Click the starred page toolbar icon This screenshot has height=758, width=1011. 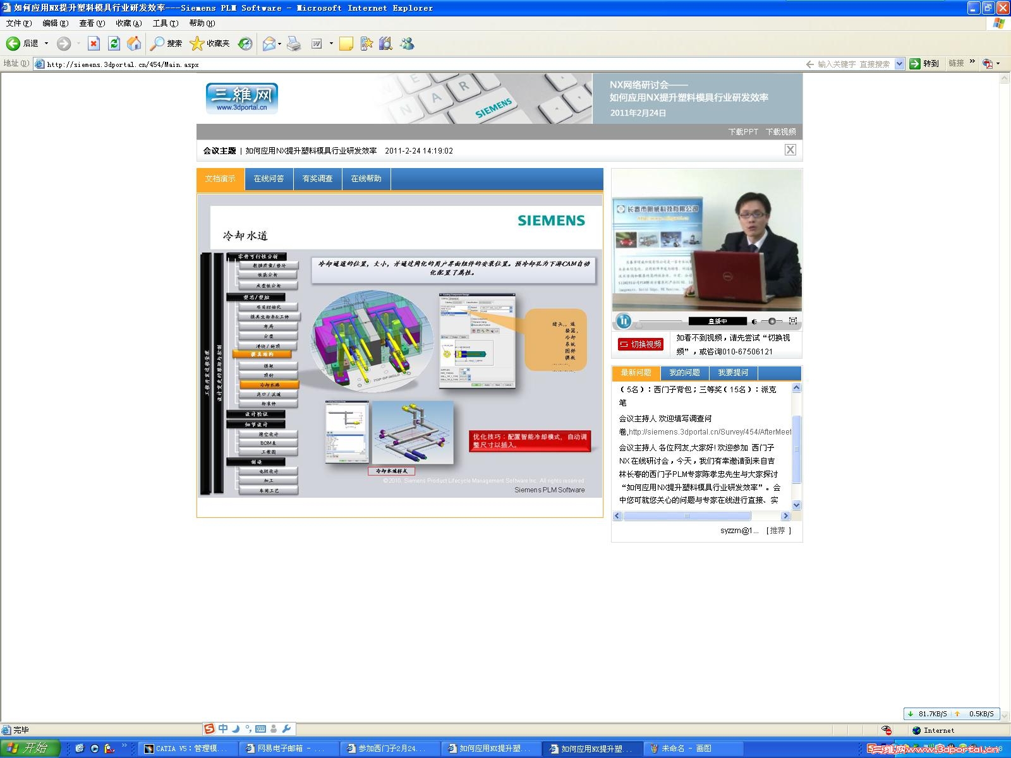(366, 44)
